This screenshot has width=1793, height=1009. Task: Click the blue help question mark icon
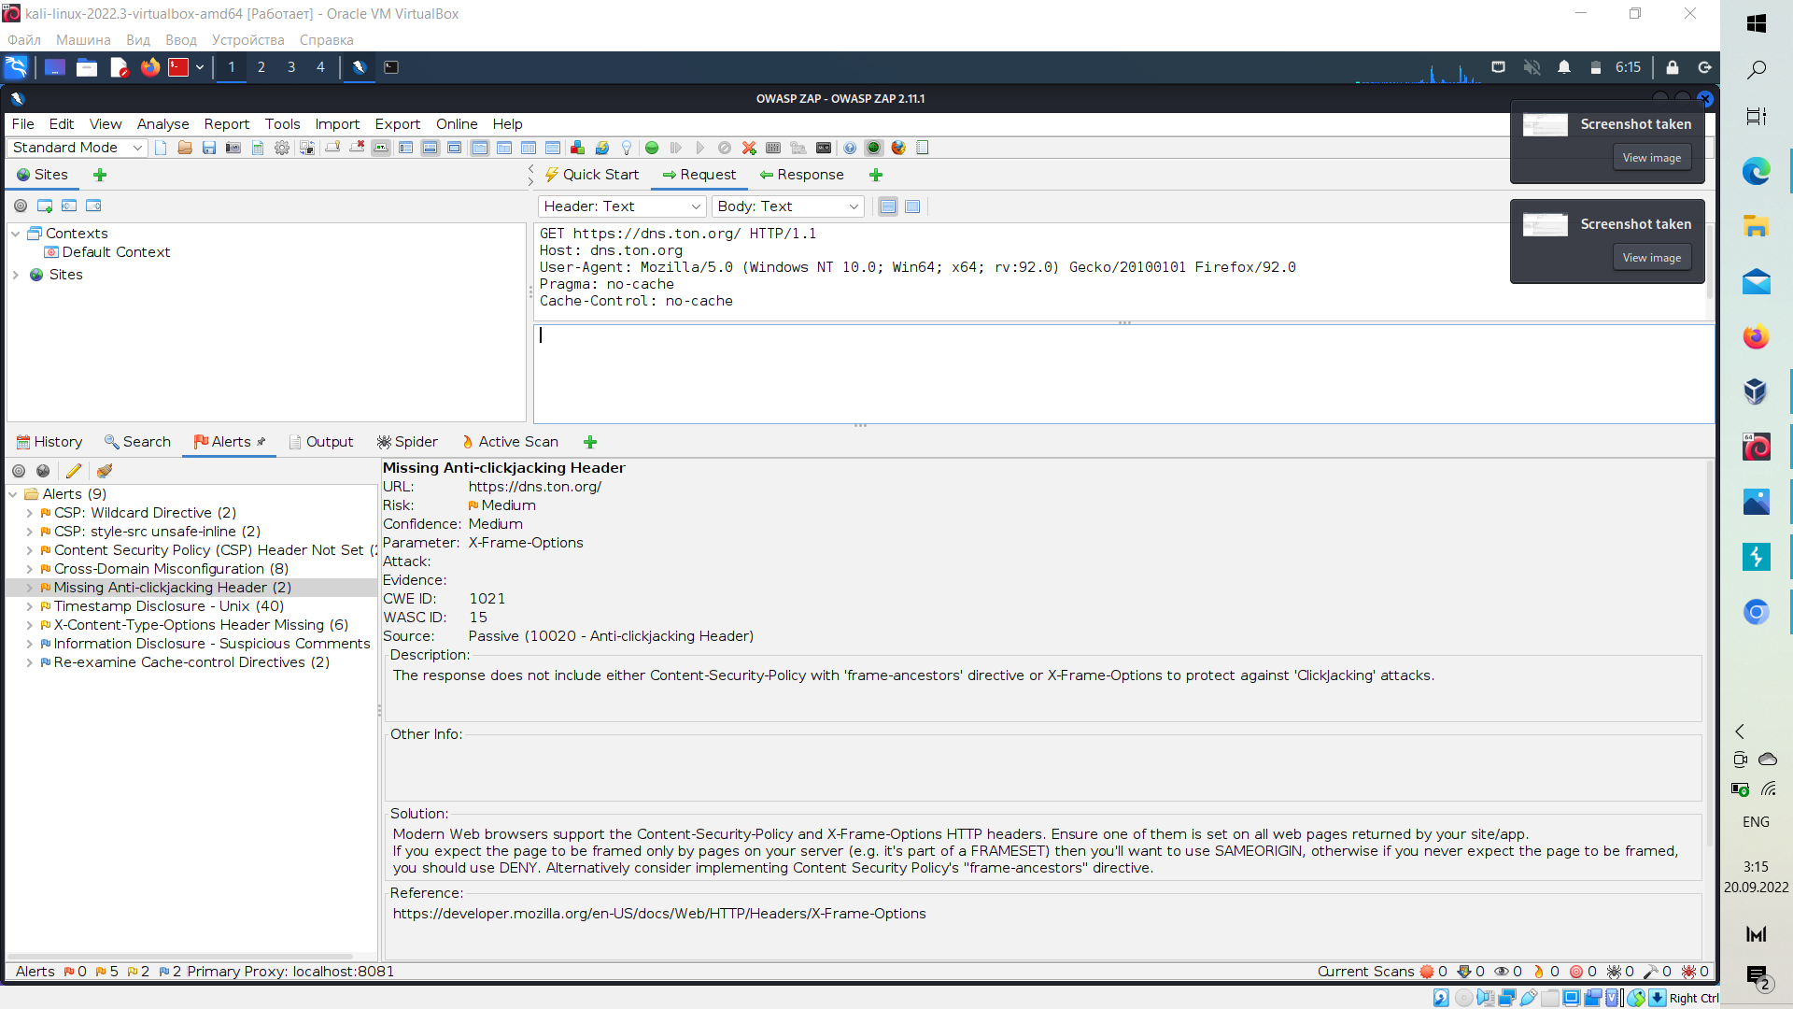coord(850,148)
